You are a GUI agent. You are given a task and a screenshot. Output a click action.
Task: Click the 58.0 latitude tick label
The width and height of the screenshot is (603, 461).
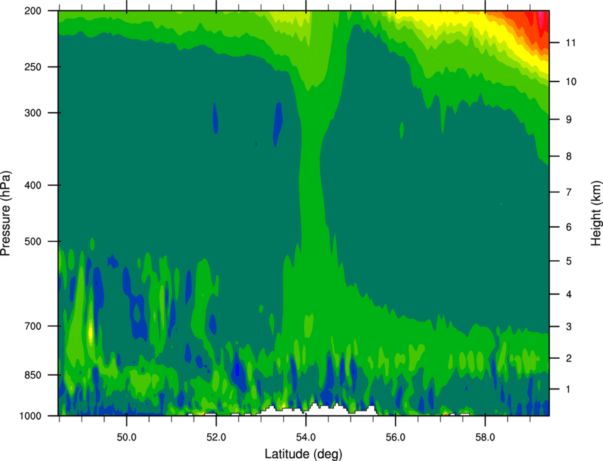pos(485,438)
